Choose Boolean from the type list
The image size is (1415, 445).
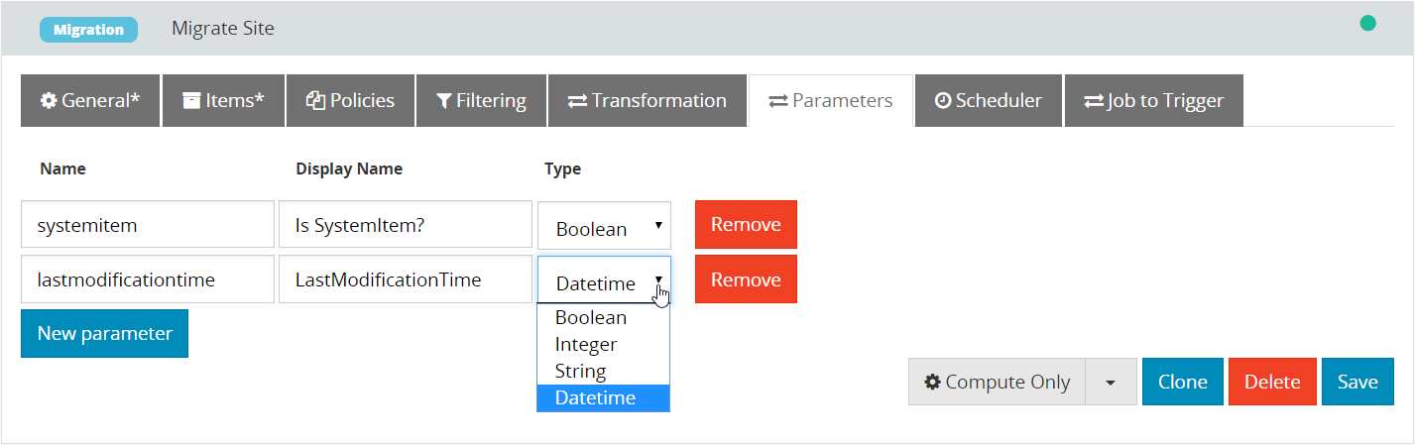[604, 318]
